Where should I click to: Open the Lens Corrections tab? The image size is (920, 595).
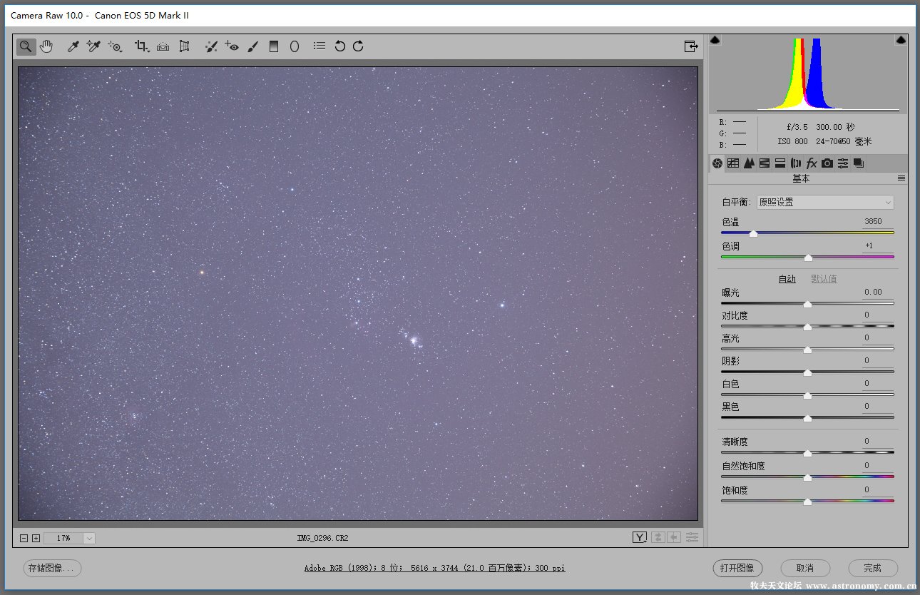(796, 163)
